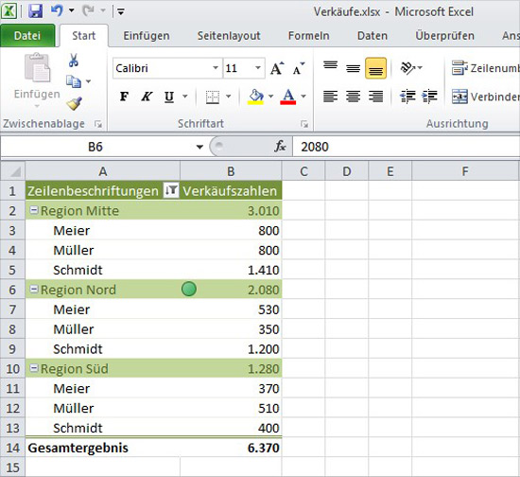Viewport: 520px width, 477px height.
Task: Open copy options dropdown arrow
Action: point(88,81)
